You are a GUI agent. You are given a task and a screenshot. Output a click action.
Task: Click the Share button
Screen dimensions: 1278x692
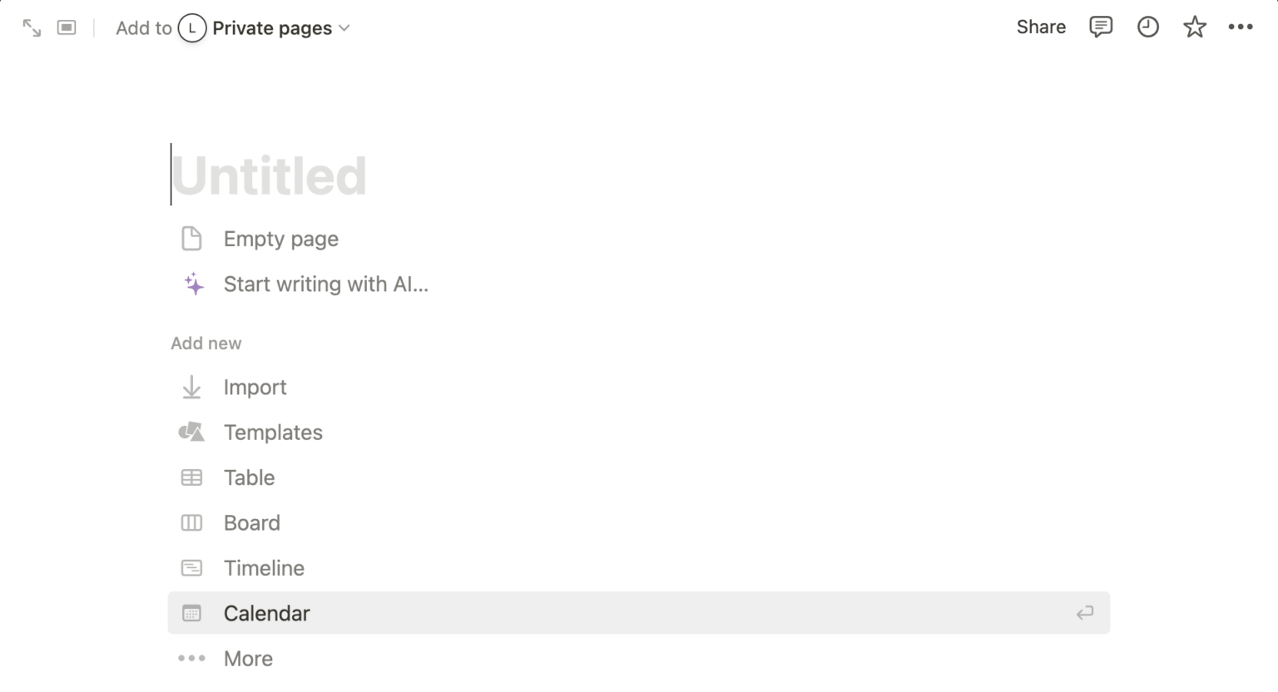click(x=1040, y=27)
